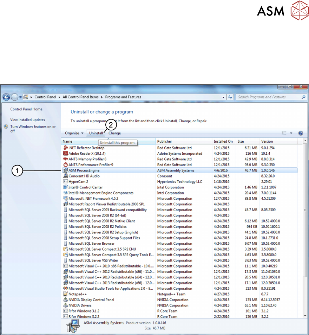Click version 6.14.12.5957 cell
Viewport: 309px width, 335px height.
coord(271,299)
